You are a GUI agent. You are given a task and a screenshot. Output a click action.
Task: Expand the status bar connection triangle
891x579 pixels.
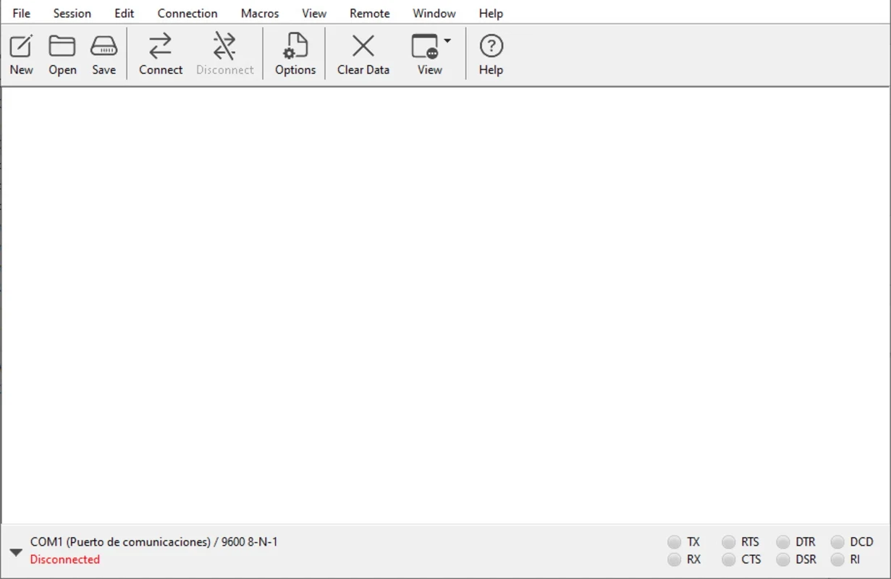point(16,552)
